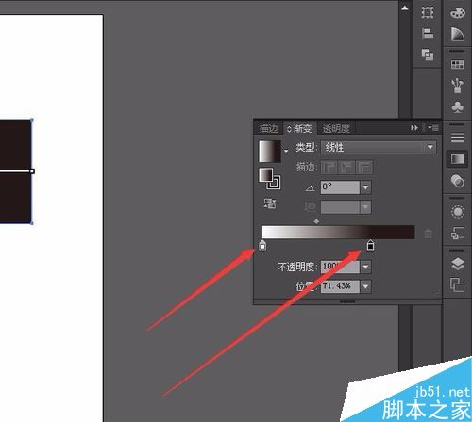This screenshot has height=422, width=472.
Task: Open the Swatches panel icon
Action: 458,65
